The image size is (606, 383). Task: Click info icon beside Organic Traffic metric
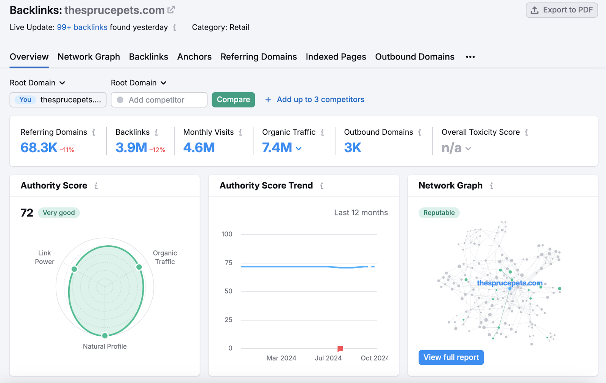pos(322,132)
